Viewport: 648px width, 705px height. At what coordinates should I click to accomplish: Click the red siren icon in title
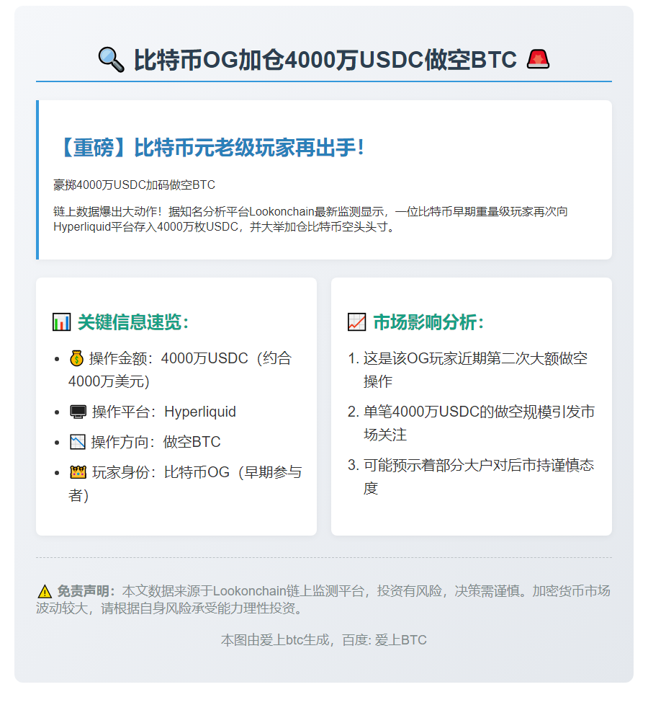[537, 60]
